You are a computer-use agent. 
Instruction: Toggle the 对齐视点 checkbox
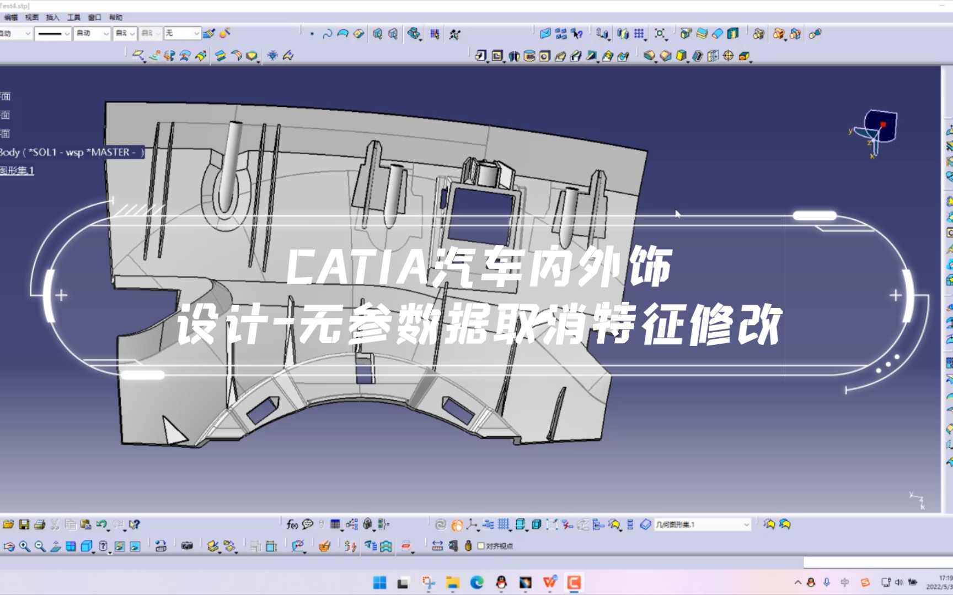tap(481, 546)
